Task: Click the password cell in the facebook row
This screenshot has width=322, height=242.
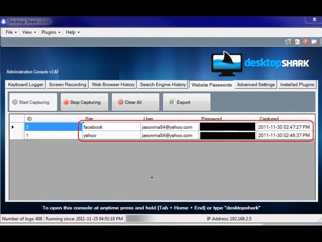Action: [x=227, y=127]
